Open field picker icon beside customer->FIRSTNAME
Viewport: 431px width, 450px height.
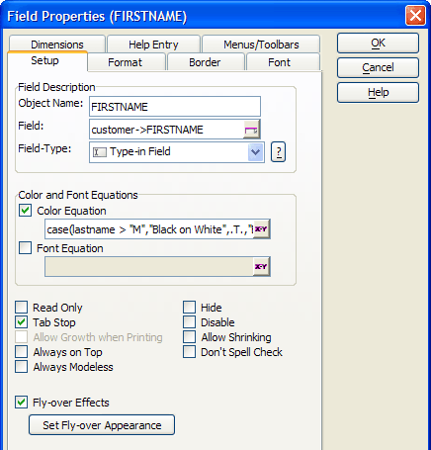251,130
